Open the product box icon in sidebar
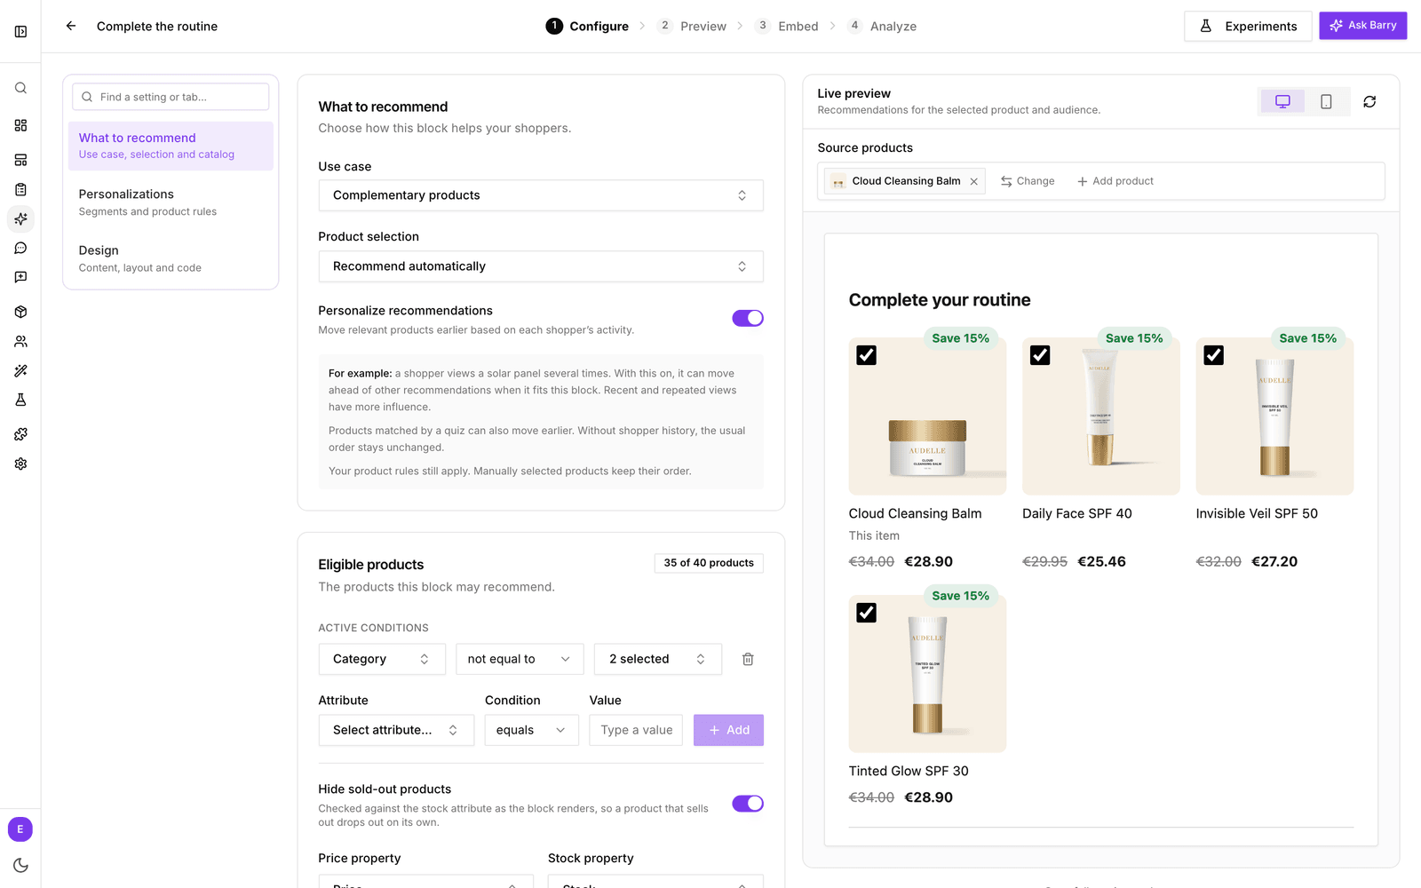This screenshot has width=1421, height=888. click(x=20, y=312)
